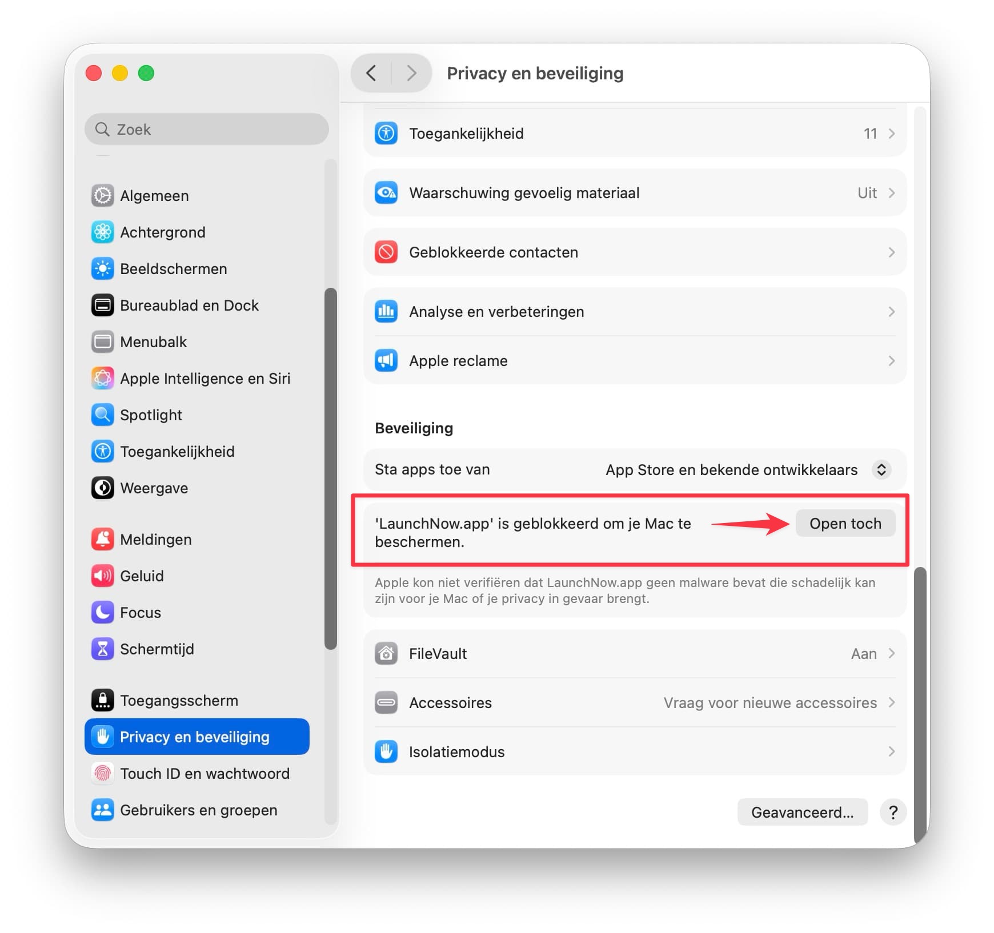Expand Waarschuwing gevoelig materiaal chevron
This screenshot has height=933, width=994.
(892, 193)
